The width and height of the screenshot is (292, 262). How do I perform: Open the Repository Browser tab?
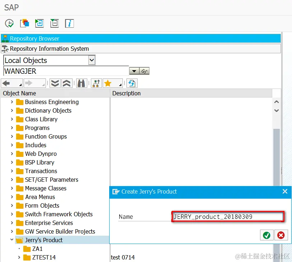click(140, 39)
